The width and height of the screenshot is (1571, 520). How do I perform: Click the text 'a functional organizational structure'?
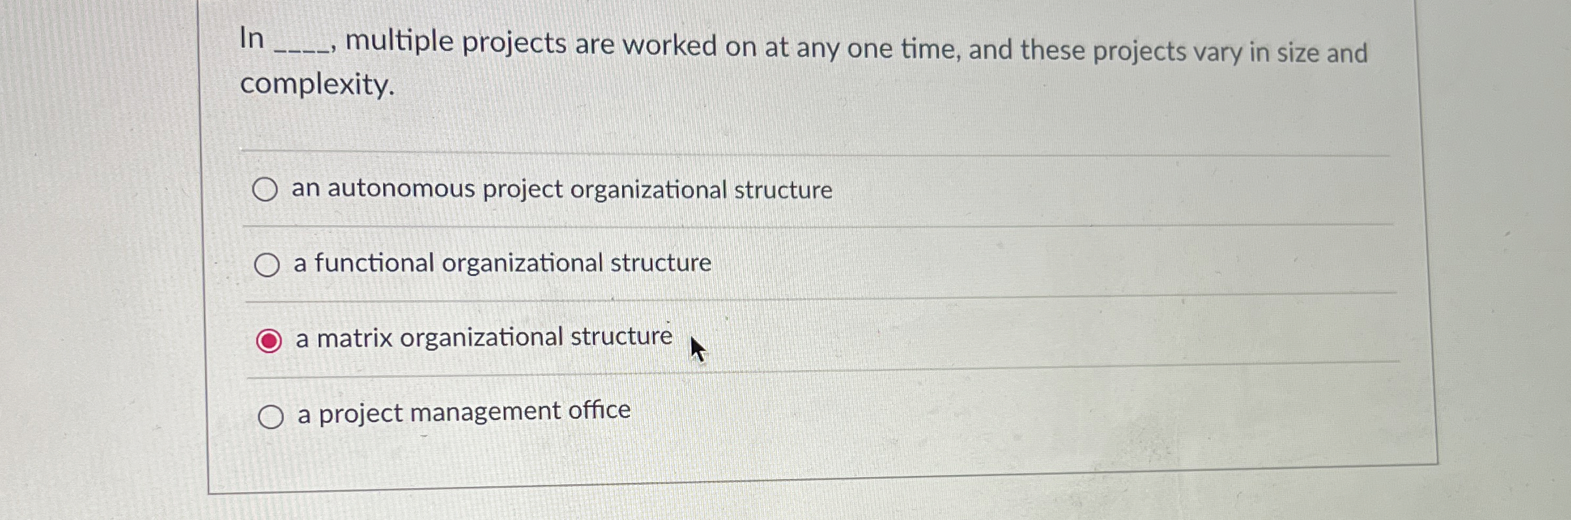coord(502,262)
